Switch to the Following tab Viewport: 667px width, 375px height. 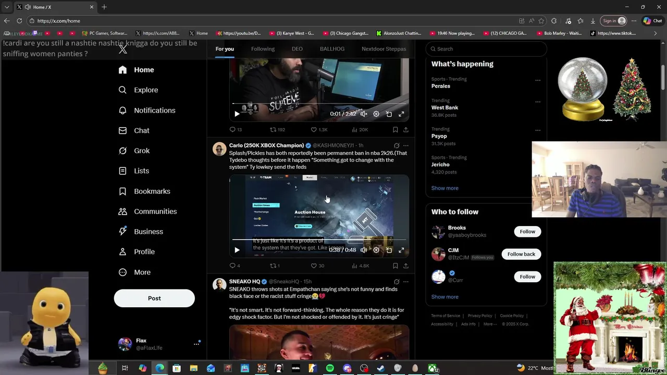[x=263, y=49]
